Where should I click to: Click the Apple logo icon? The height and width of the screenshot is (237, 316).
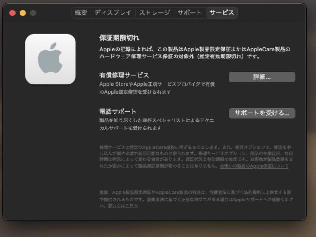(x=51, y=59)
